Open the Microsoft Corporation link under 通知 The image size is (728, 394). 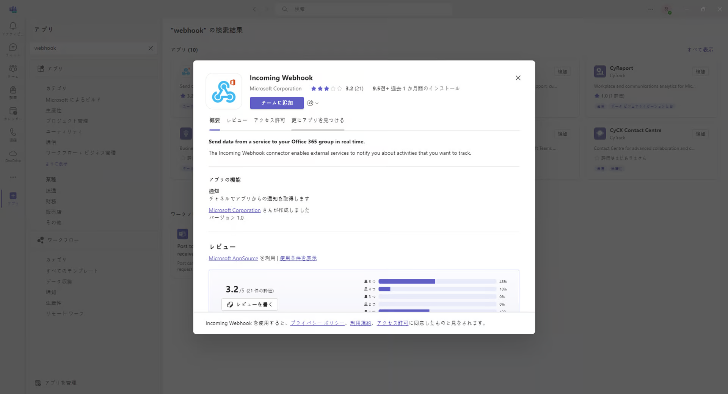pyautogui.click(x=235, y=210)
